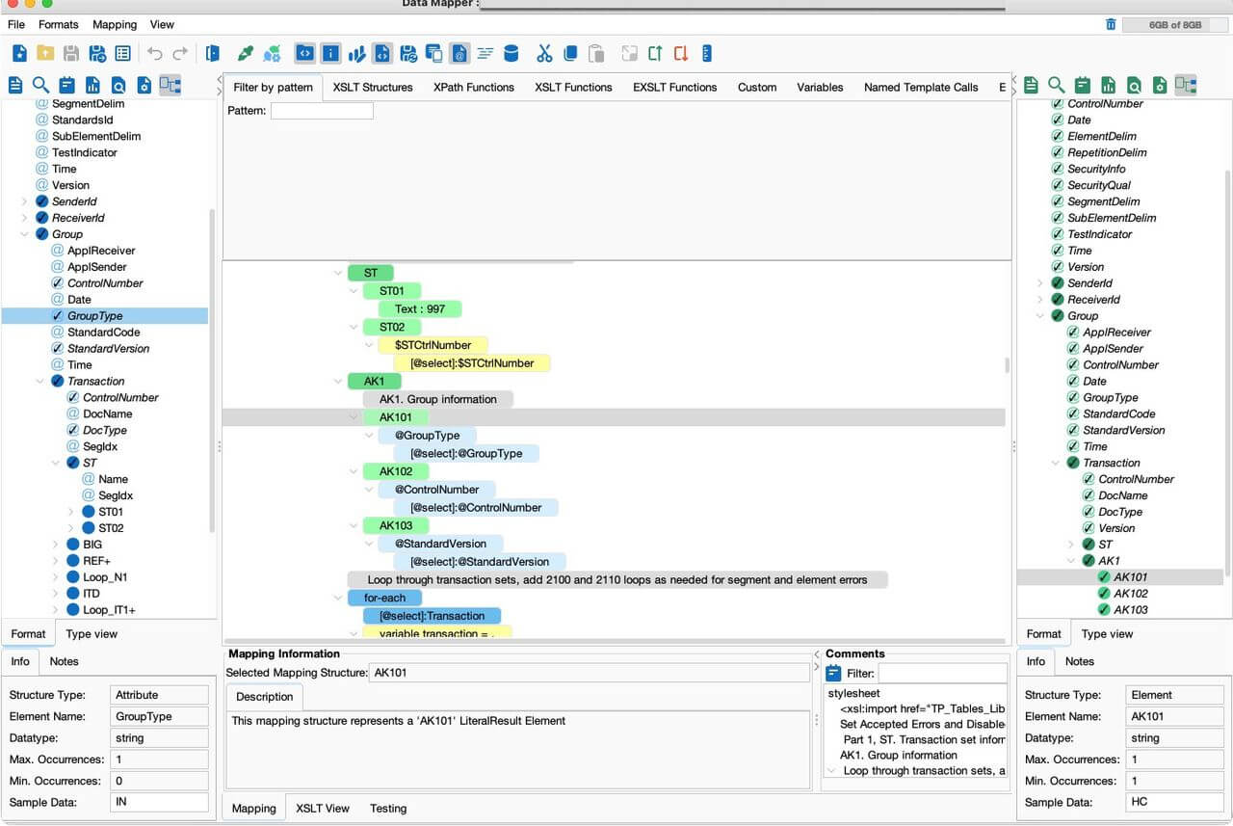1233x826 pixels.
Task: Click the scissors cut icon
Action: 545,53
